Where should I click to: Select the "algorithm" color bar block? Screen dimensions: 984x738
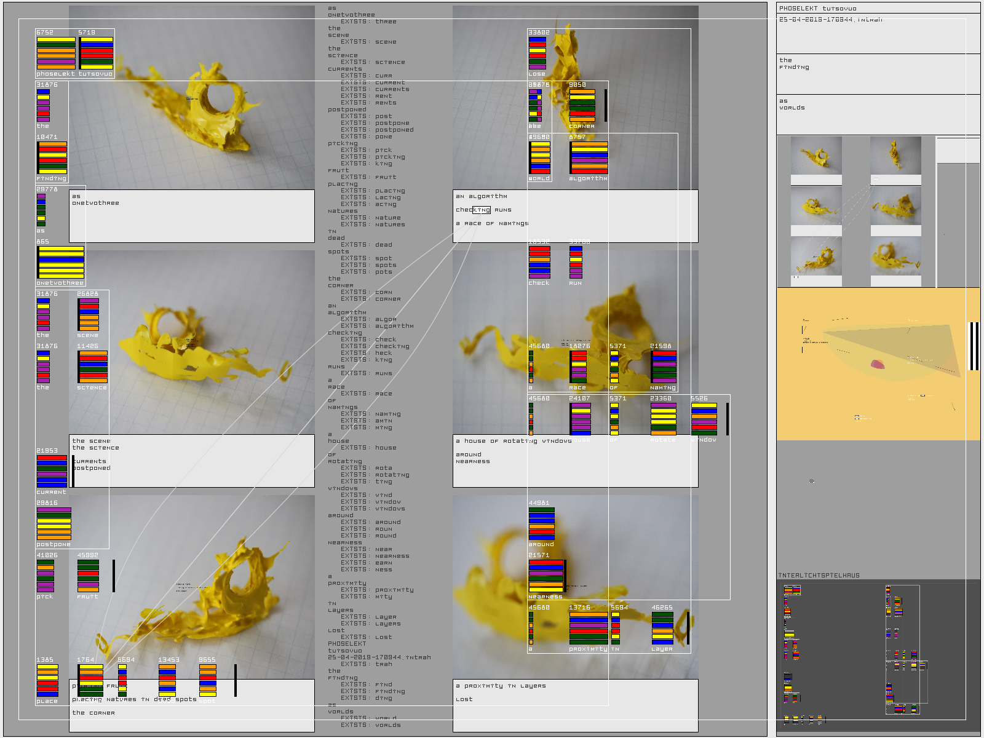click(589, 158)
